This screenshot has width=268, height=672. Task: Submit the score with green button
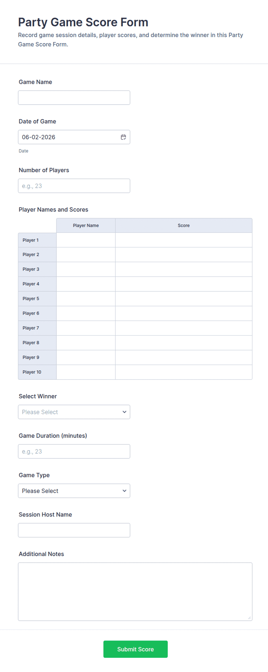point(135,649)
